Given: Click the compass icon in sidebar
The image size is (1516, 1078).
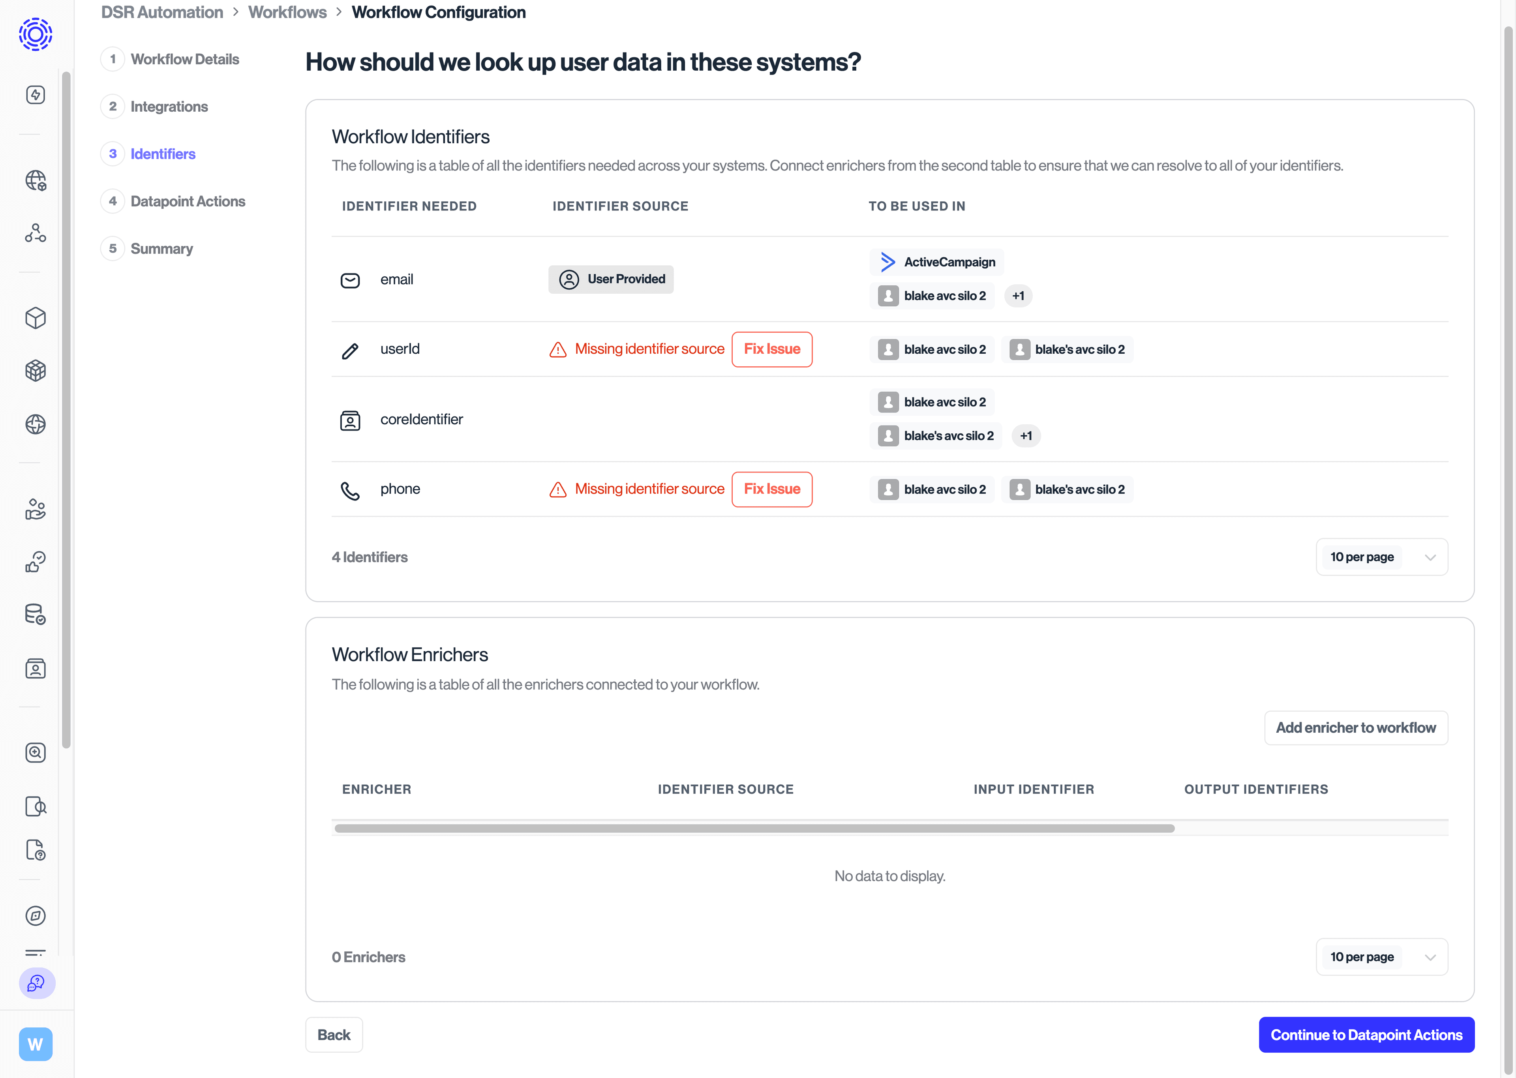Looking at the screenshot, I should 35,916.
